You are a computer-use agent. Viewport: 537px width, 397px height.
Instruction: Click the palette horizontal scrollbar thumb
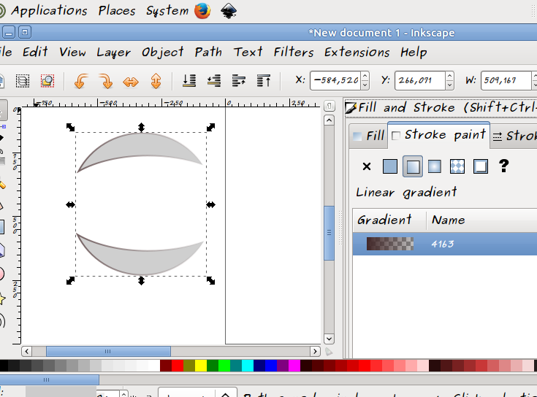tap(49, 379)
